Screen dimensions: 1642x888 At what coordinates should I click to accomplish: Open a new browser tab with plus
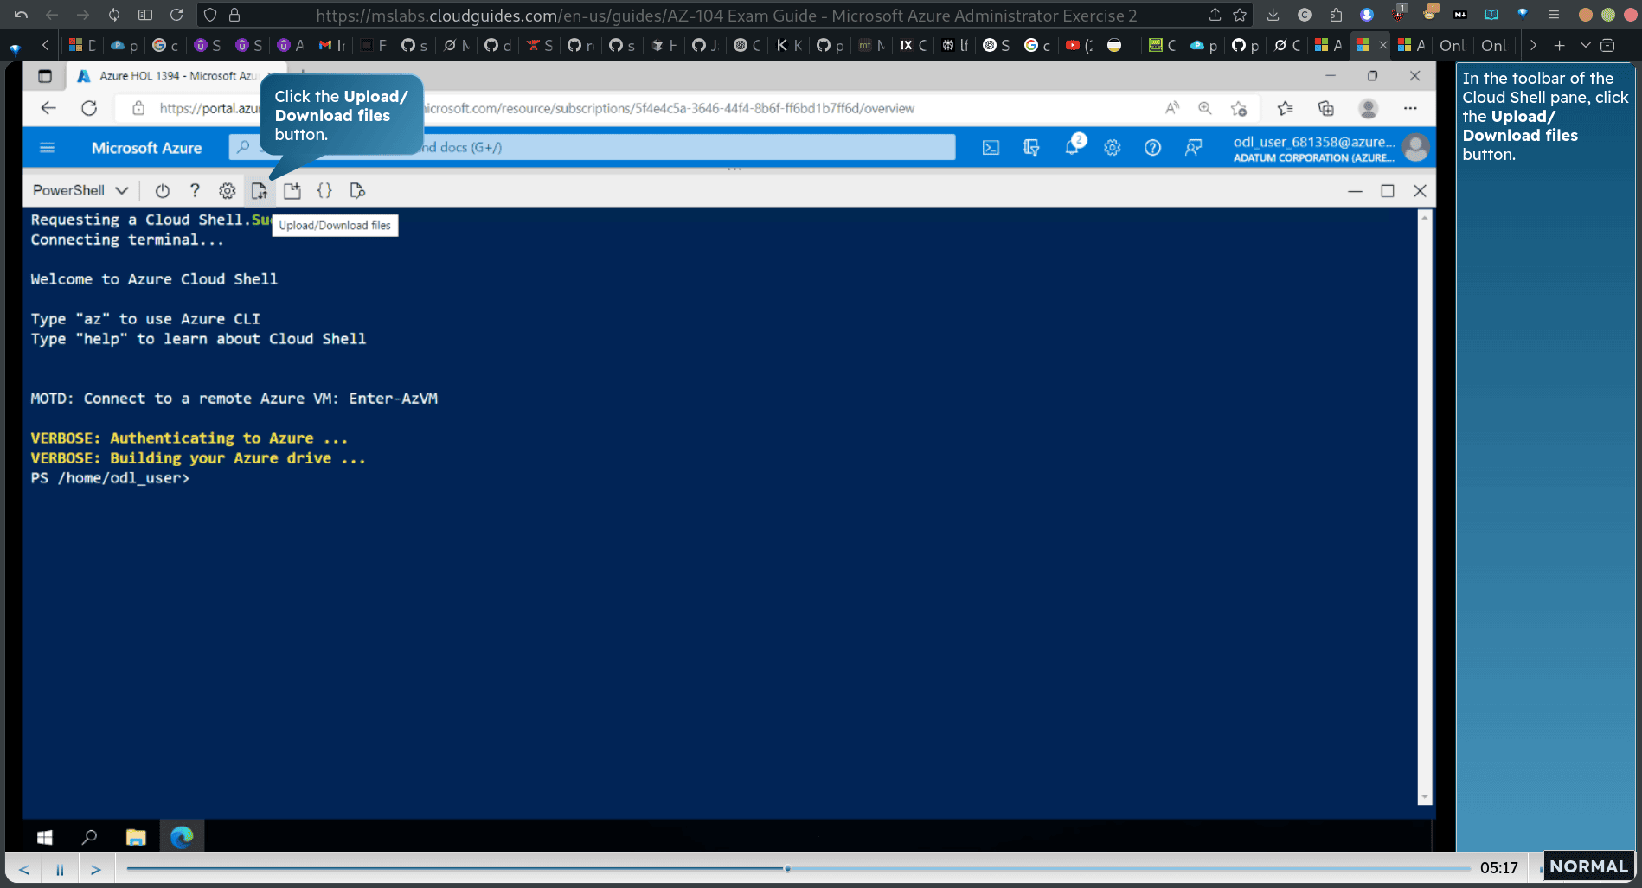1559,45
